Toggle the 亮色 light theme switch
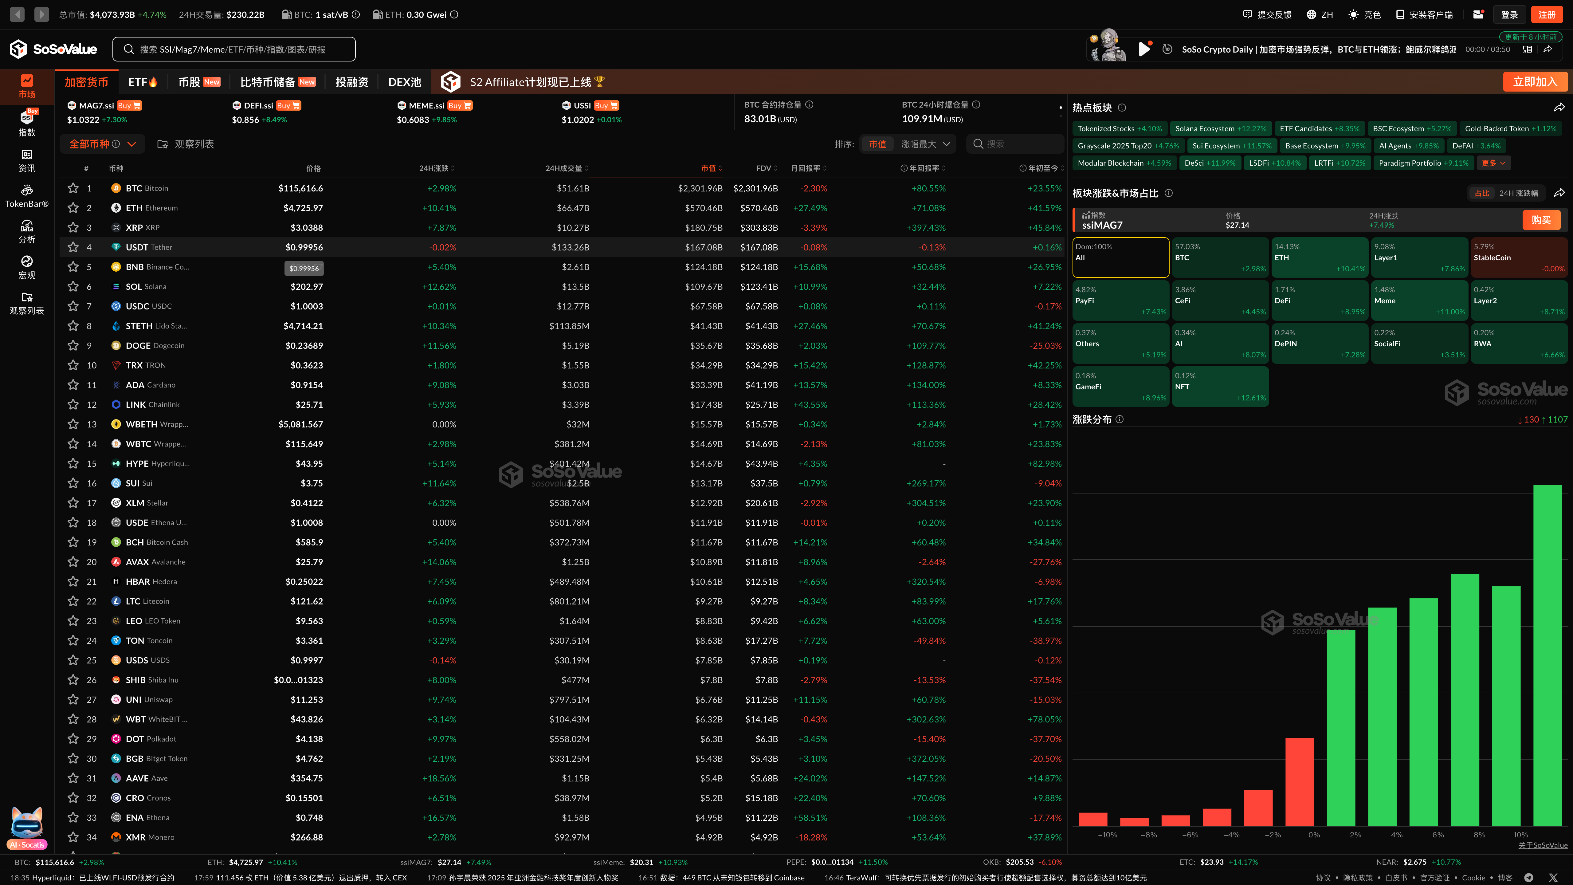Image resolution: width=1573 pixels, height=885 pixels. coord(1364,15)
